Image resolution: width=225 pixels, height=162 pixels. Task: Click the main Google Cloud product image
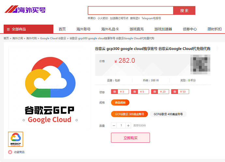click(x=50, y=88)
